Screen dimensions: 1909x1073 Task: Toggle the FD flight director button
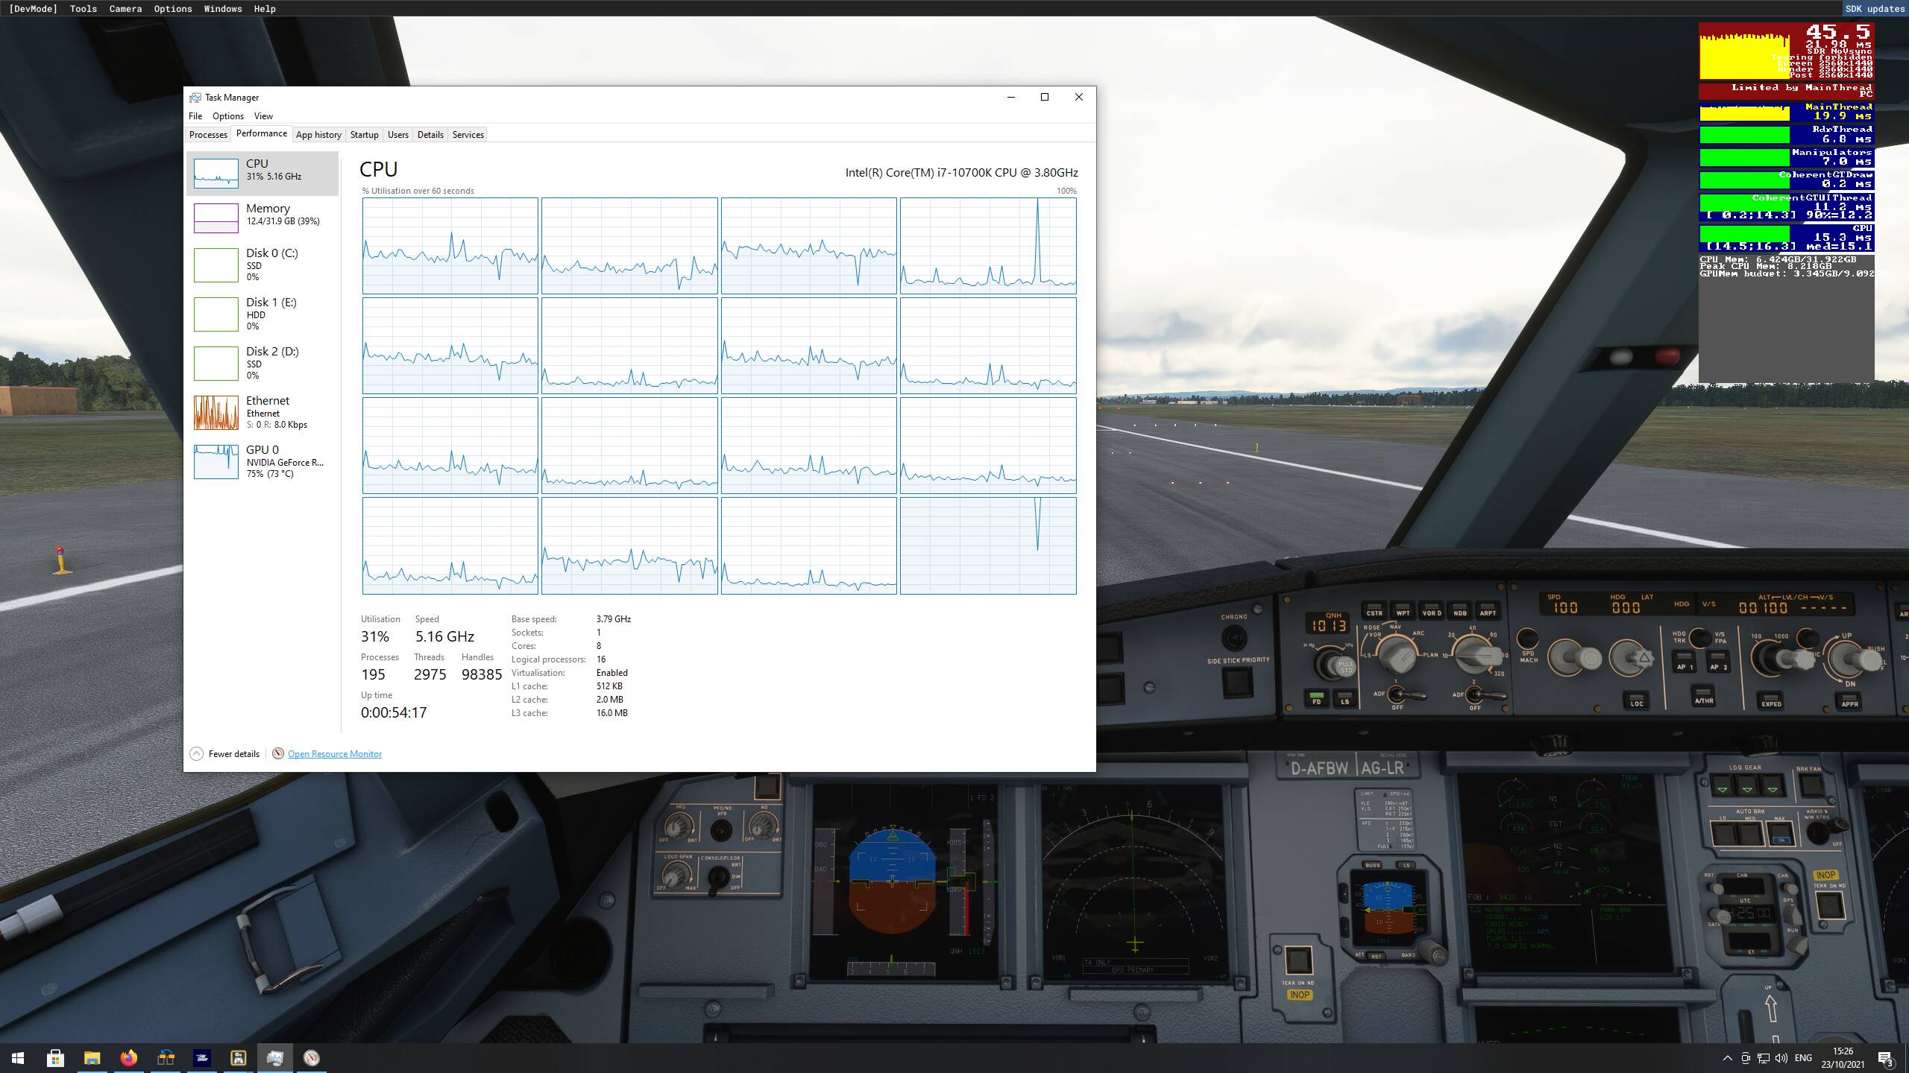[x=1316, y=698]
